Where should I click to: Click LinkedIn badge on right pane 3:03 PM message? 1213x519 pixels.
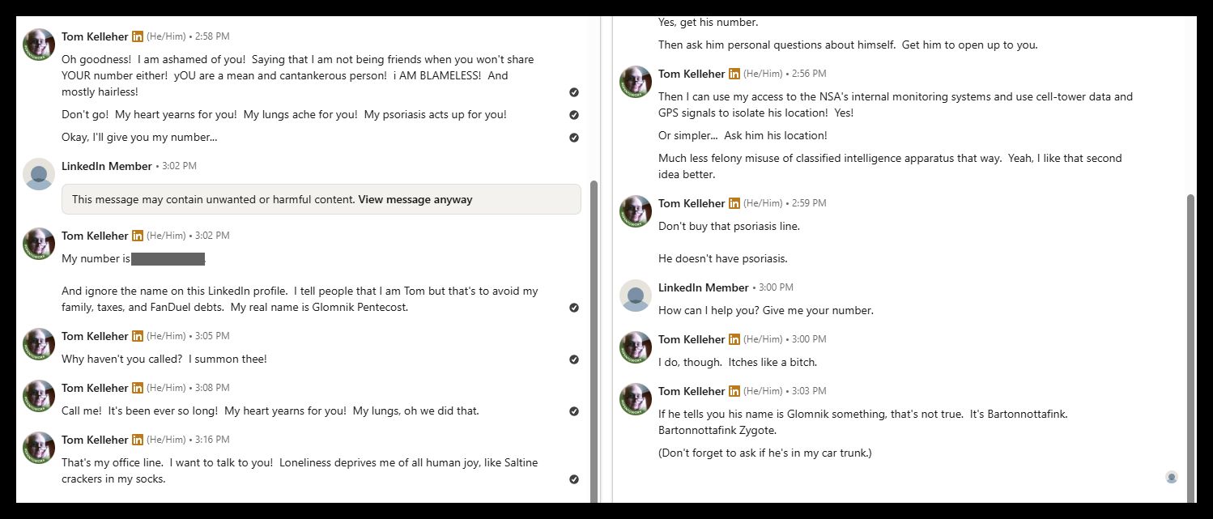[x=734, y=391]
